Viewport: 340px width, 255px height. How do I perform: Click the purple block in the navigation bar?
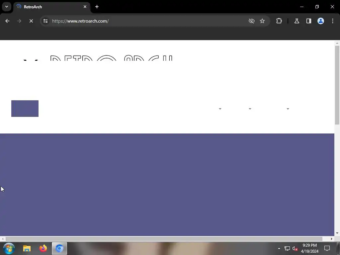coord(25,109)
